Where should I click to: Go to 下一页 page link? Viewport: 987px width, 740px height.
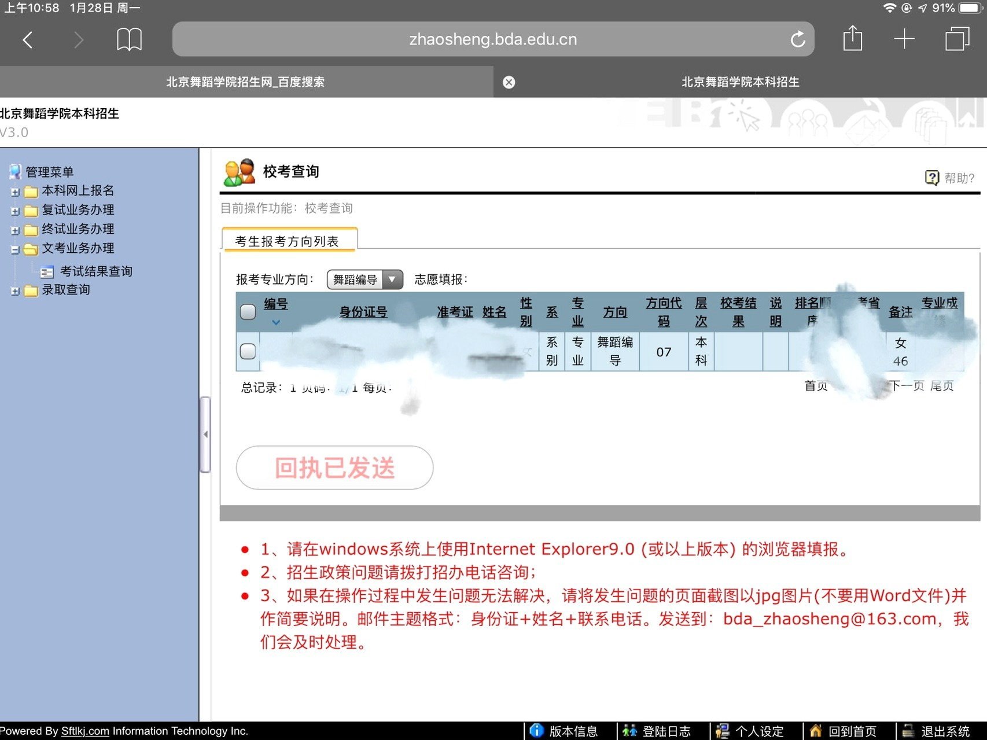[x=906, y=386]
